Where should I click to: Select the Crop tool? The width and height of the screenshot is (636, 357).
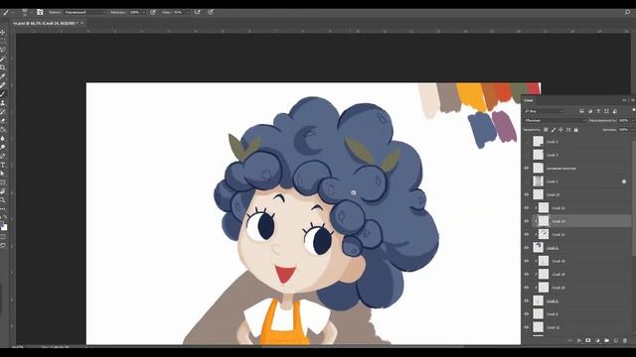(3, 67)
